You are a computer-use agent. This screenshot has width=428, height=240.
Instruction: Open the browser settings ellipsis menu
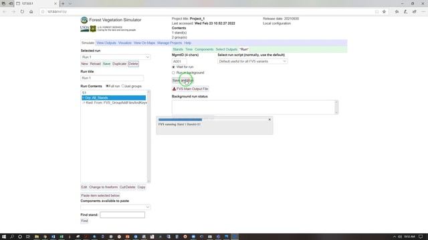(x=423, y=12)
